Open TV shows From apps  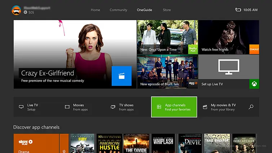pos(128,107)
